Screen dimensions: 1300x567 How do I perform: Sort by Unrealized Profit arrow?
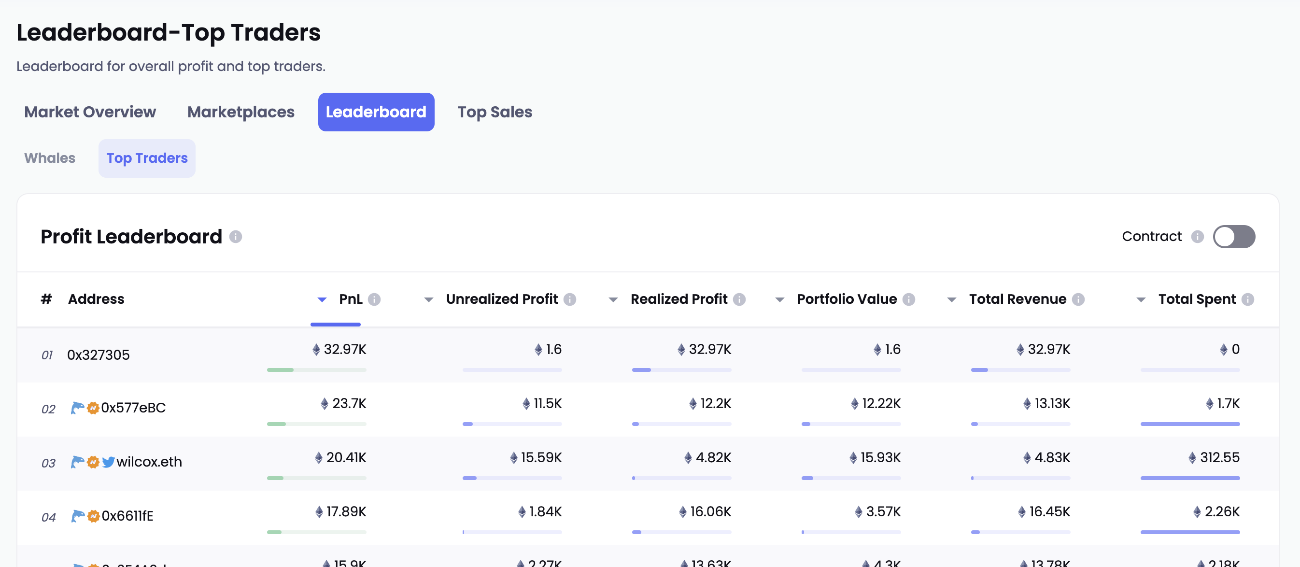click(428, 300)
